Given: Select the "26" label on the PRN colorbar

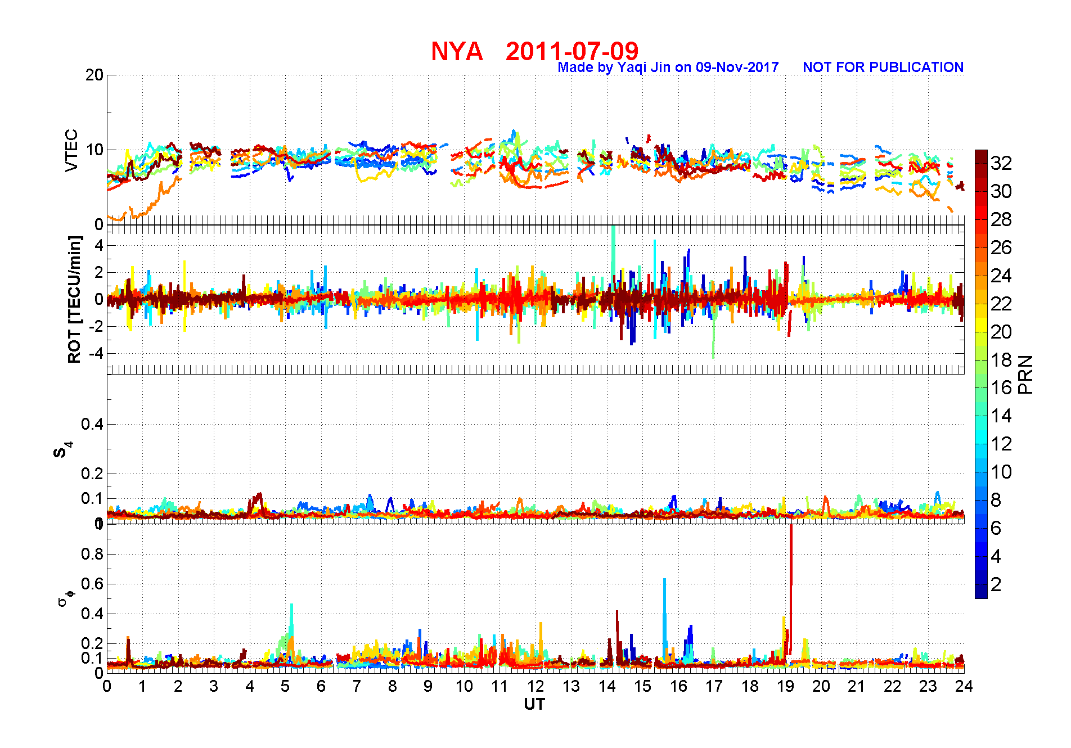Looking at the screenshot, I should [1001, 247].
